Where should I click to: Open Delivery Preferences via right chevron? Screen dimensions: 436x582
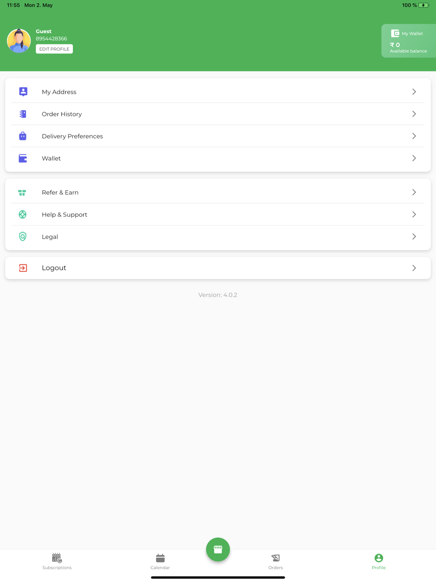tap(414, 136)
